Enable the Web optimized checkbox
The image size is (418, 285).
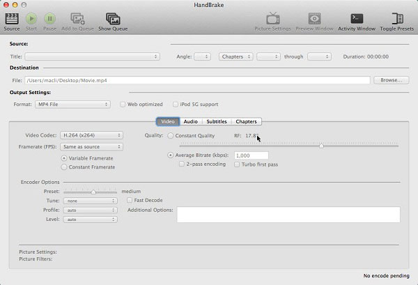123,105
